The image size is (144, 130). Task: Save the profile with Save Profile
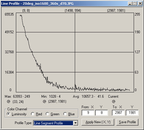tap(127, 122)
